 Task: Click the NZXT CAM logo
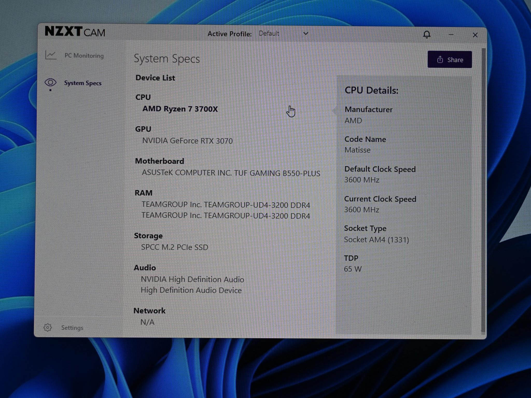tap(75, 32)
